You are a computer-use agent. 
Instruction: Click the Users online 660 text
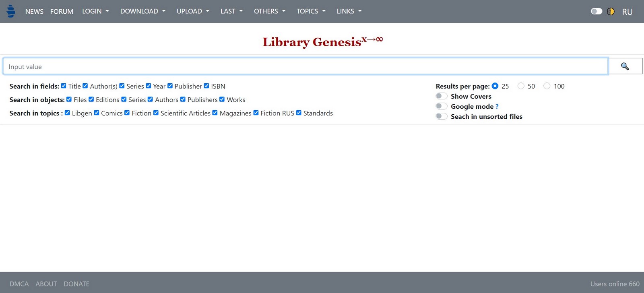[615, 284]
